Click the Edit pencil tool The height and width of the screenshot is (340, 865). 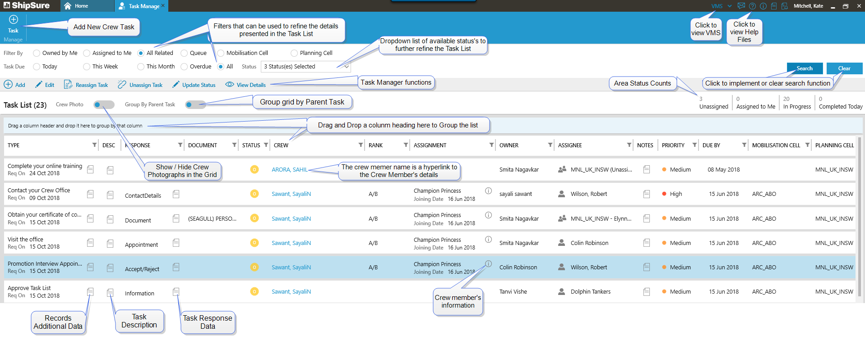click(45, 85)
